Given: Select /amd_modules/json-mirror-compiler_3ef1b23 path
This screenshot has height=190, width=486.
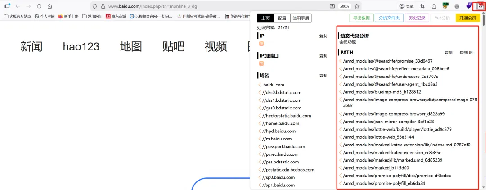Looking at the screenshot, I should pos(389,122).
